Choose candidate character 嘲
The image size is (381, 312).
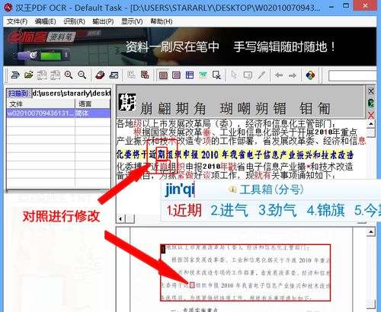[x=244, y=109]
